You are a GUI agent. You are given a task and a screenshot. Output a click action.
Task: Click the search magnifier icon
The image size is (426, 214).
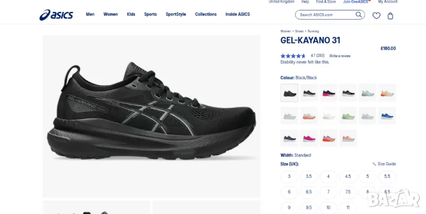(x=359, y=15)
